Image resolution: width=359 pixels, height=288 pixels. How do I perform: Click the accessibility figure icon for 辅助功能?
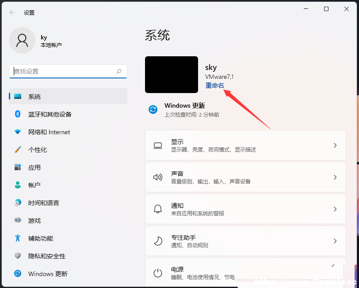(x=18, y=238)
